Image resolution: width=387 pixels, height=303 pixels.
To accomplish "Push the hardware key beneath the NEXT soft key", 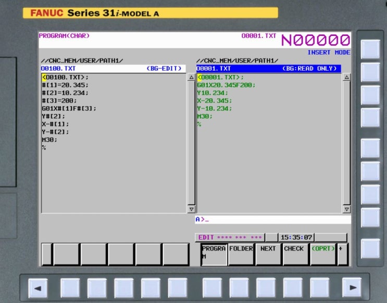I will 266,287.
